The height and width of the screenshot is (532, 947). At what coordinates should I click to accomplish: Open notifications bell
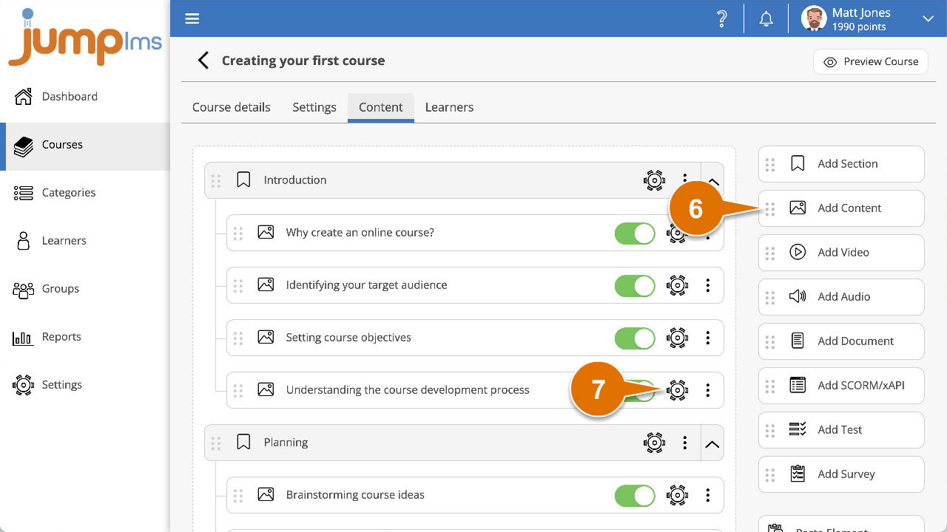coord(766,19)
